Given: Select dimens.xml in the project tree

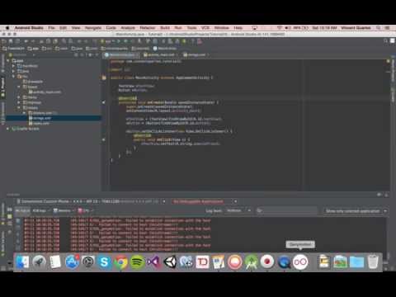Looking at the screenshot, I should tap(42, 113).
